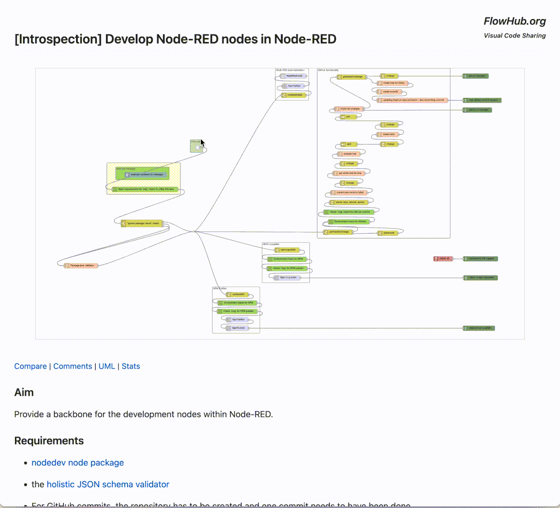The width and height of the screenshot is (560, 508).
Task: Open the nodedev node package link
Action: pos(77,462)
